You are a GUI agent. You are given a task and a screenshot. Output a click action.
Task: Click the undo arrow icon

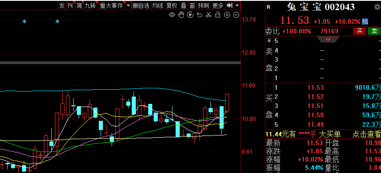tap(199, 15)
